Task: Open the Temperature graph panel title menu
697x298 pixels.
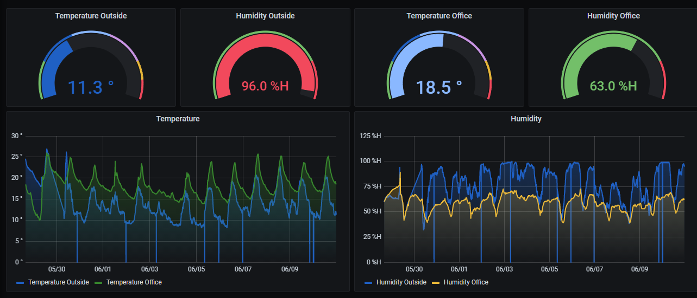Action: tap(178, 118)
